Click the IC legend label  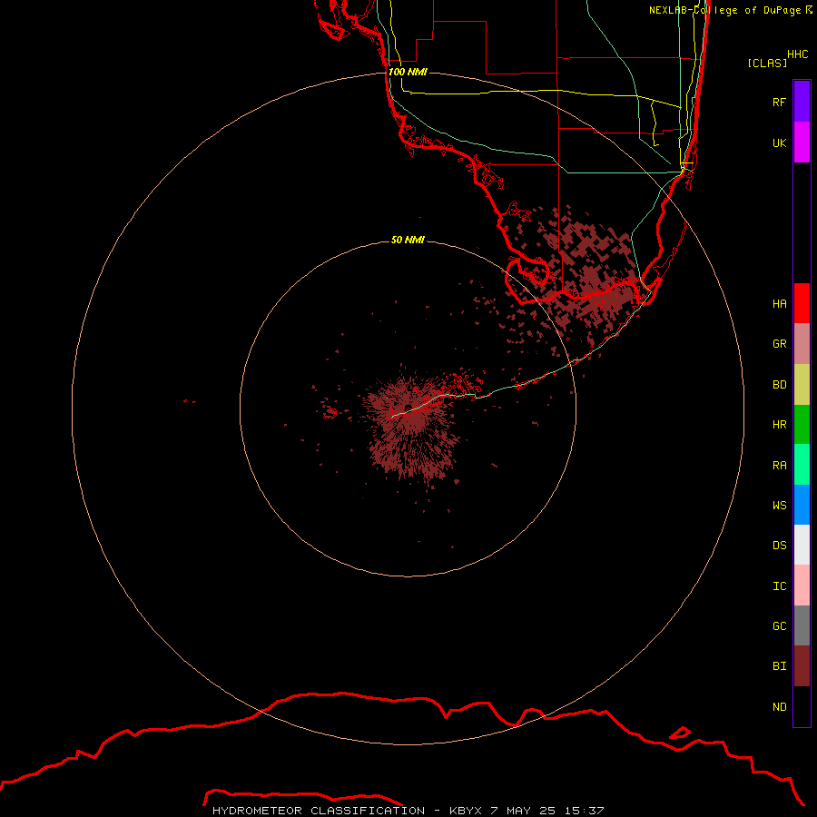click(x=780, y=586)
